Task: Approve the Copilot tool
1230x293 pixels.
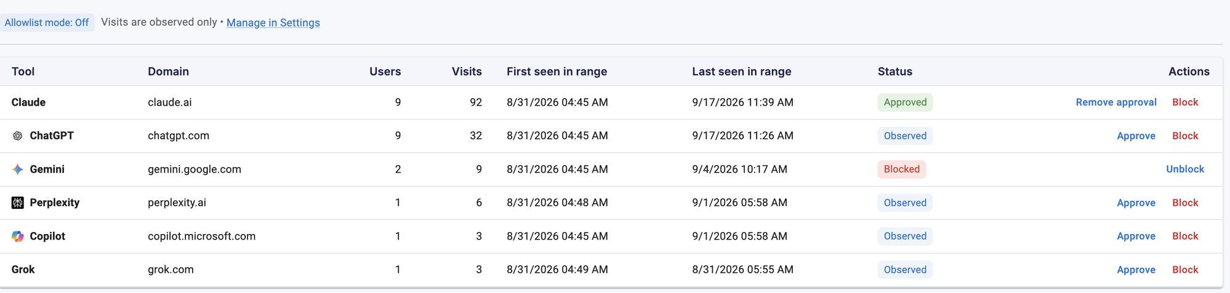Action: pos(1136,236)
